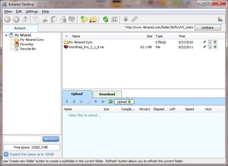
Task: Open the Help menu
Action: 45,11
